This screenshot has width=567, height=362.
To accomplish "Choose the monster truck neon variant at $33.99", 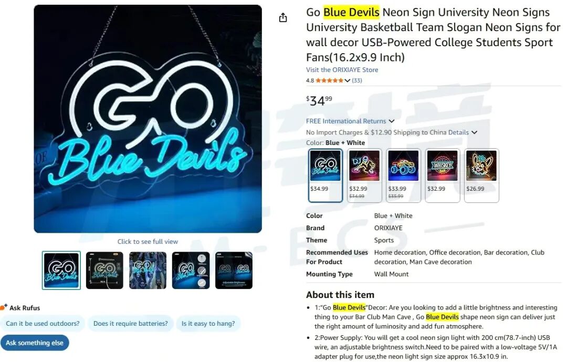I will click(x=403, y=175).
